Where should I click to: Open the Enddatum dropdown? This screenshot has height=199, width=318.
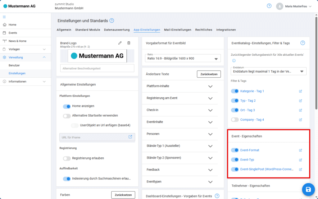click(269, 71)
